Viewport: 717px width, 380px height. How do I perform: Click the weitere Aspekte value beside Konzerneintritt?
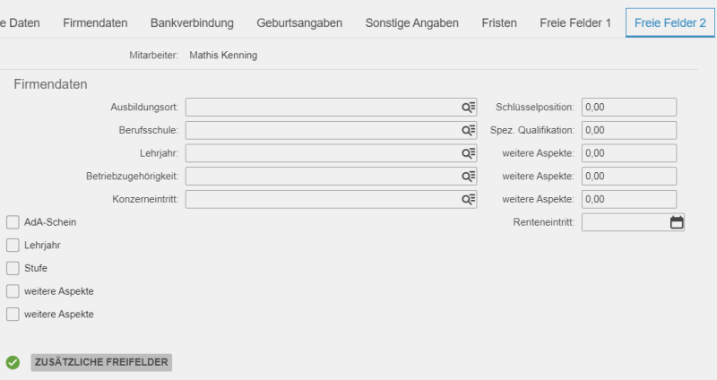(629, 199)
